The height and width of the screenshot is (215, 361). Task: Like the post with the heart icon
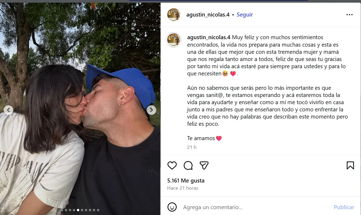point(172,165)
